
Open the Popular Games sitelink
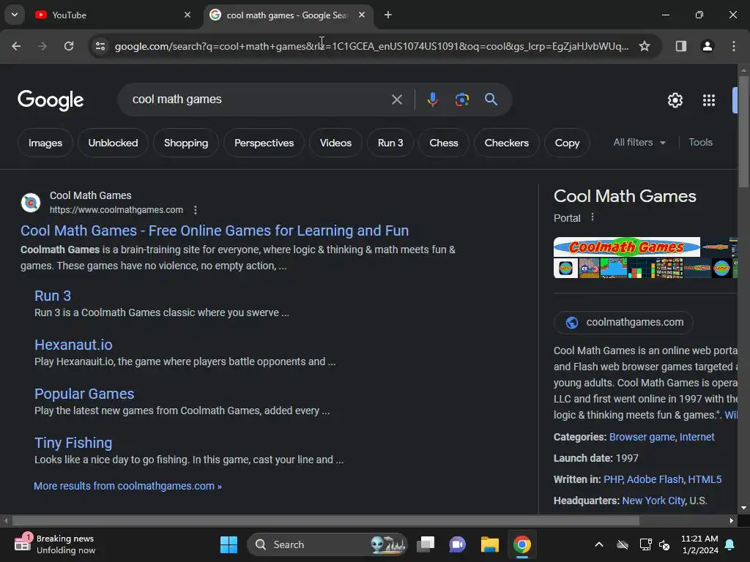coord(84,394)
